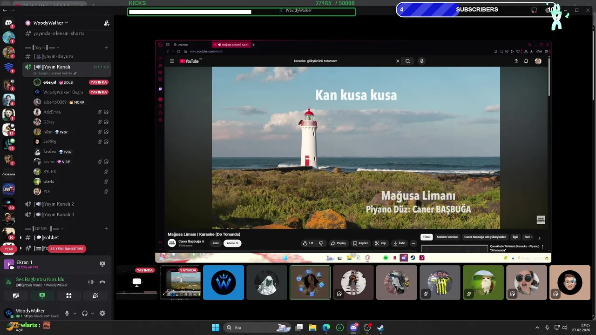Click the Abone ol subscribe button
This screenshot has height=335, width=596.
pyautogui.click(x=232, y=243)
